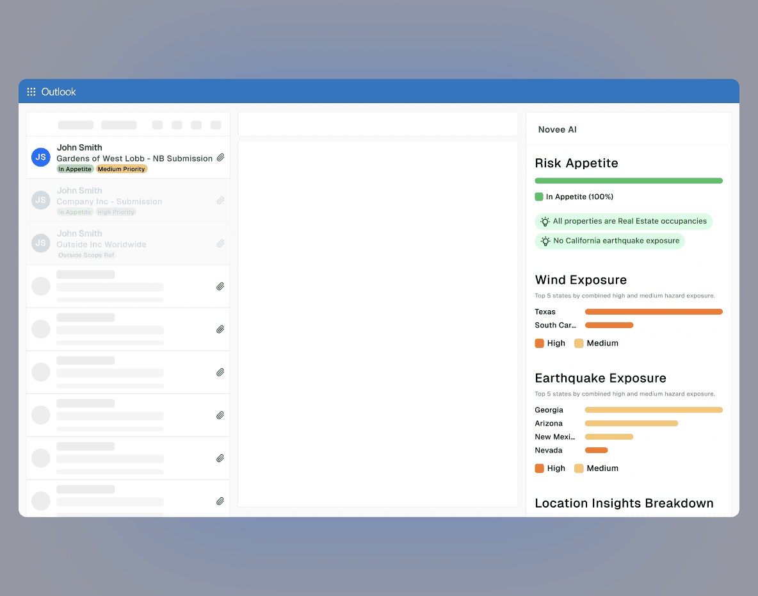758x596 pixels.
Task: Click the green In Appetite legend swatch
Action: coord(539,197)
